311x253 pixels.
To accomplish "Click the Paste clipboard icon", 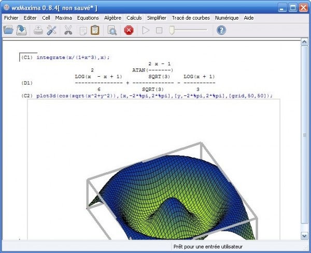I will pos(95,30).
